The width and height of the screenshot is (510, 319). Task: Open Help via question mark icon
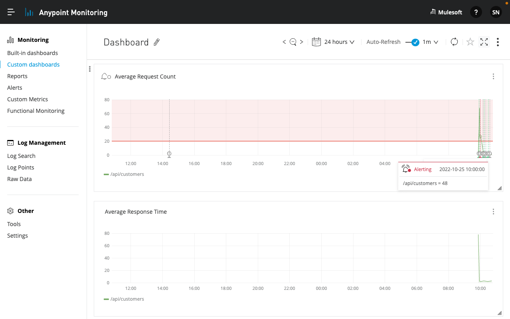476,12
